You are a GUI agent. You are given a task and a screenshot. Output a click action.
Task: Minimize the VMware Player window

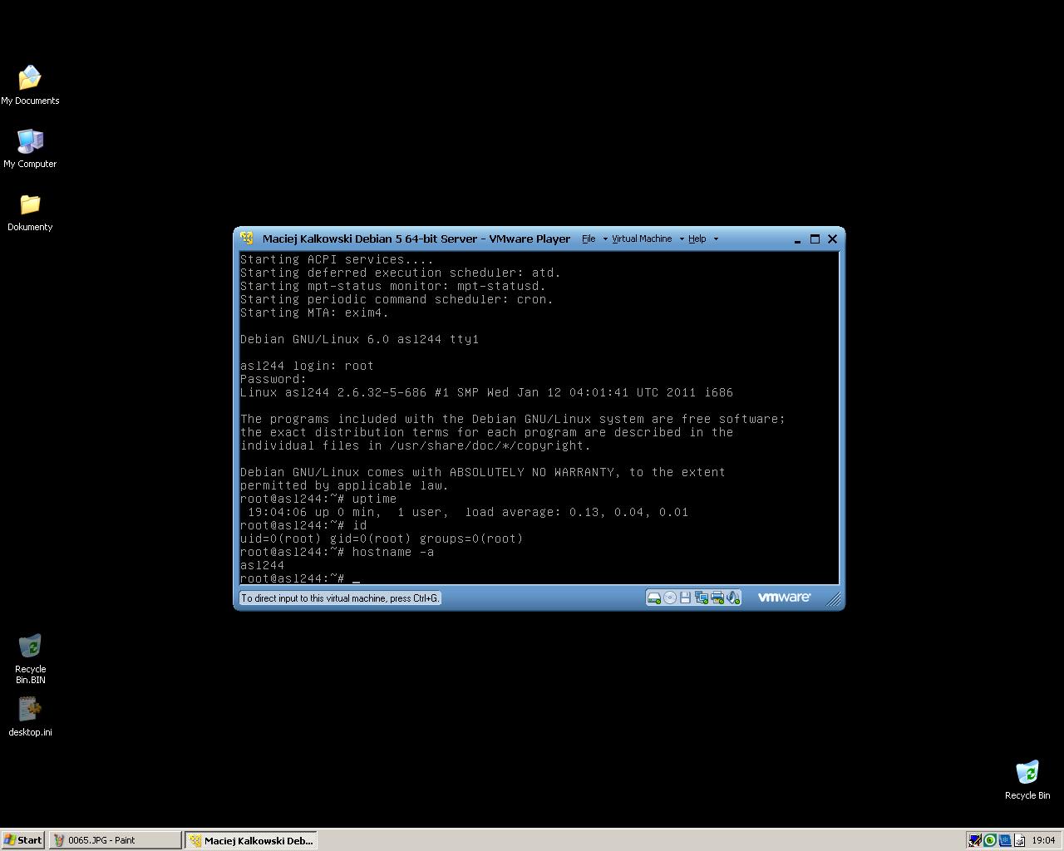[797, 239]
